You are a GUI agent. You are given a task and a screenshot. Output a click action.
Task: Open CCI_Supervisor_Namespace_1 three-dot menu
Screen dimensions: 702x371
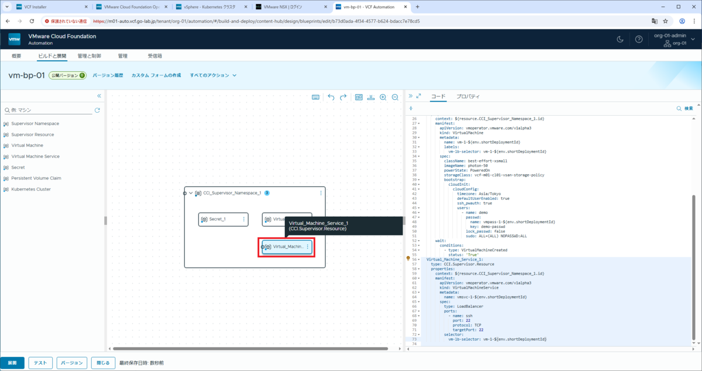pos(321,193)
